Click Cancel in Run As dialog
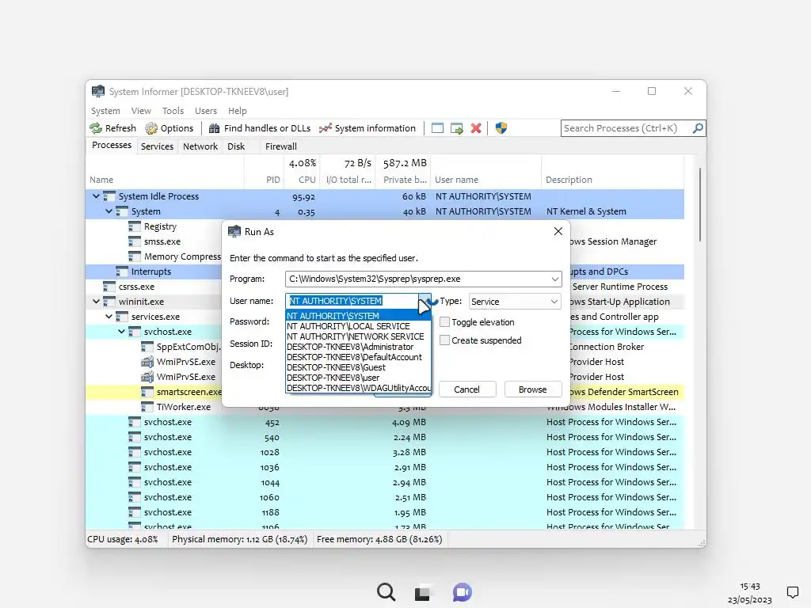 [x=467, y=389]
